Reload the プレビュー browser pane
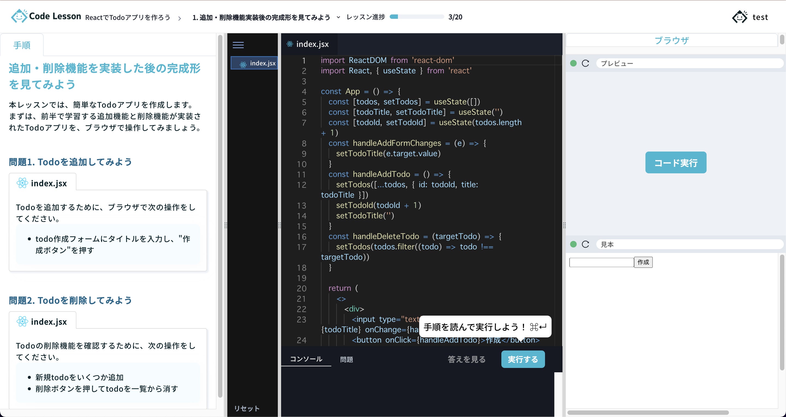The image size is (786, 417). pyautogui.click(x=585, y=64)
